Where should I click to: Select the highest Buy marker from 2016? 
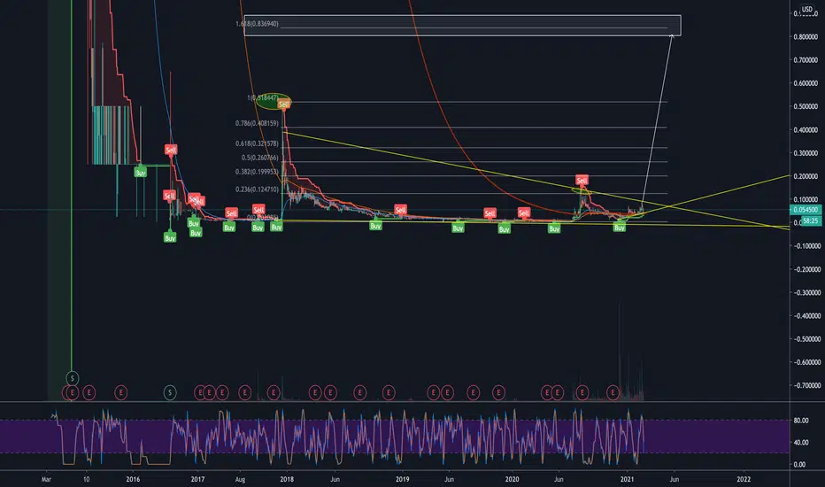click(140, 173)
